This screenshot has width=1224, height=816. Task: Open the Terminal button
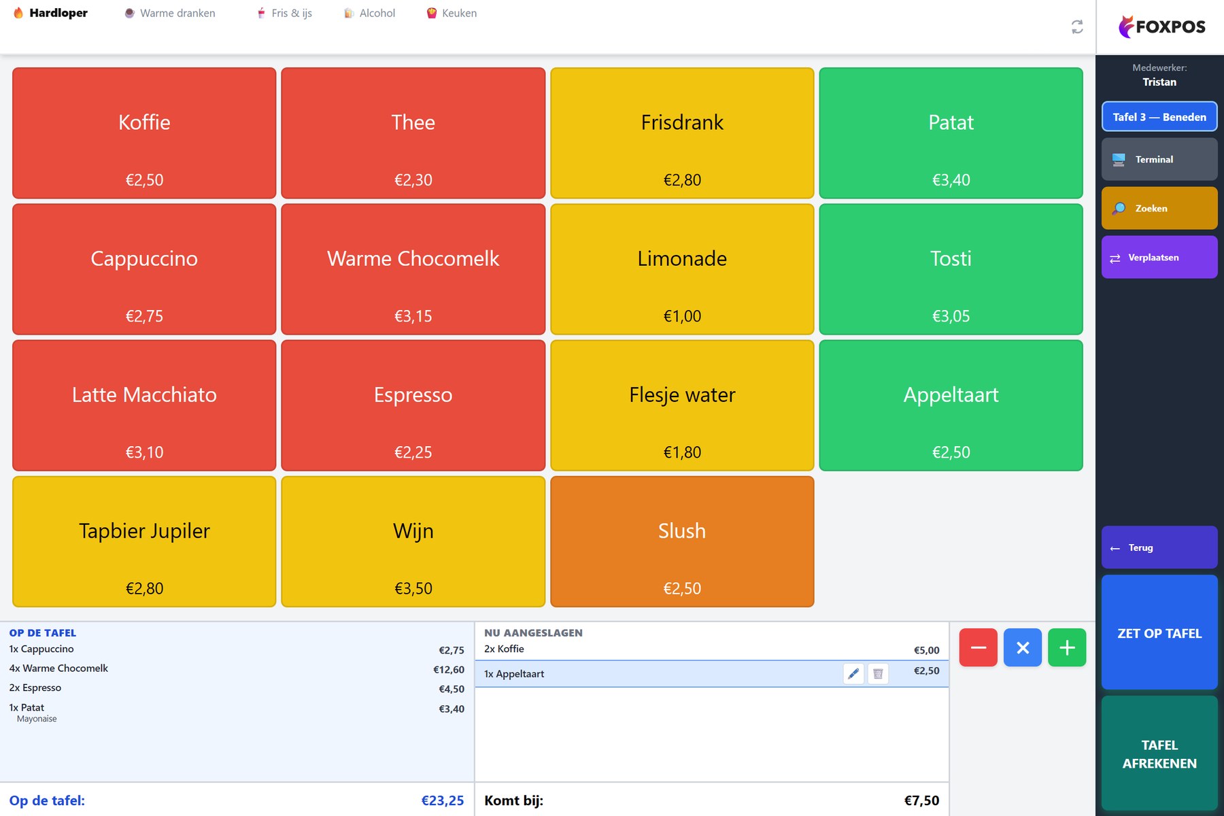[1159, 159]
